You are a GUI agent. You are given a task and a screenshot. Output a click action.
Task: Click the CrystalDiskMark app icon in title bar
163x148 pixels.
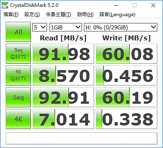tap(5, 5)
